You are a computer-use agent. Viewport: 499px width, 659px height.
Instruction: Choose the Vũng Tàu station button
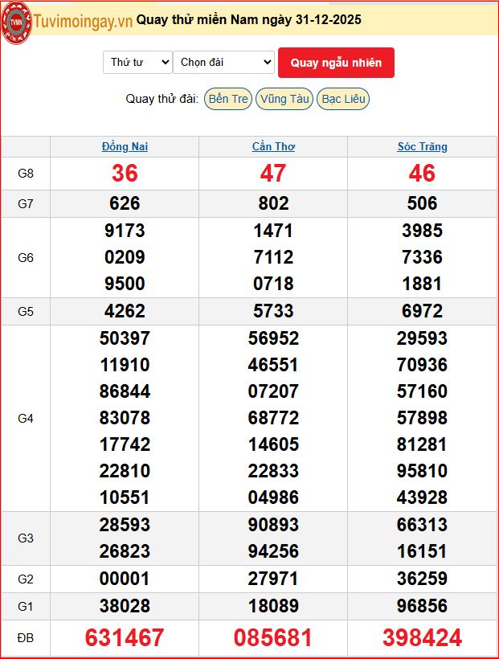(284, 99)
